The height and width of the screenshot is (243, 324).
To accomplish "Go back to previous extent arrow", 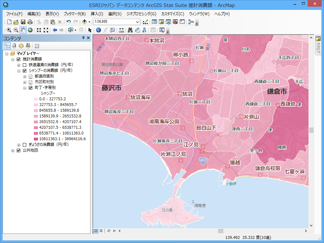I will tap(55, 30).
